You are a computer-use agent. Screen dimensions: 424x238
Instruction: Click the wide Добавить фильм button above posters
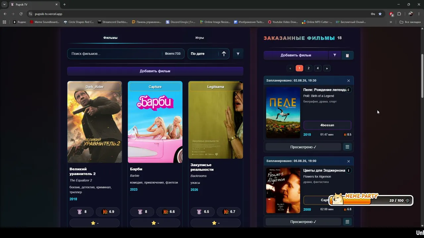155,71
